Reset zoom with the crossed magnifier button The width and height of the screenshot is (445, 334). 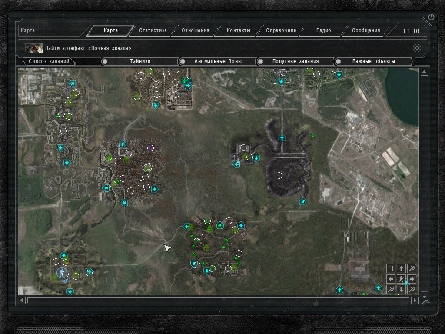(412, 289)
